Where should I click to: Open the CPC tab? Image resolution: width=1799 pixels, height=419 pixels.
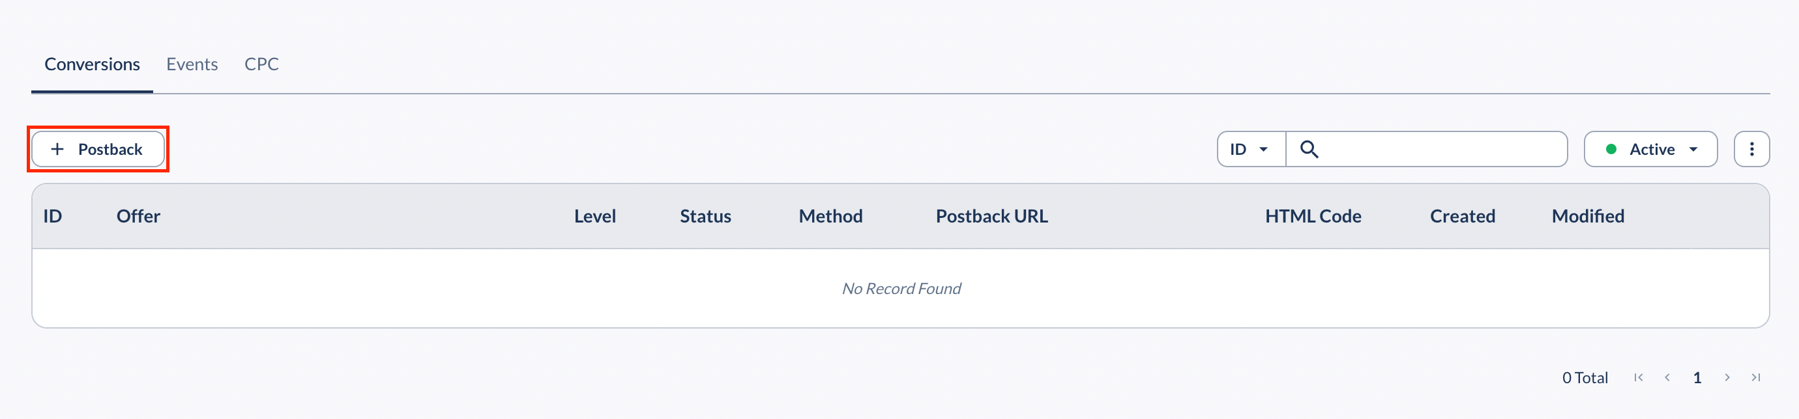click(261, 64)
